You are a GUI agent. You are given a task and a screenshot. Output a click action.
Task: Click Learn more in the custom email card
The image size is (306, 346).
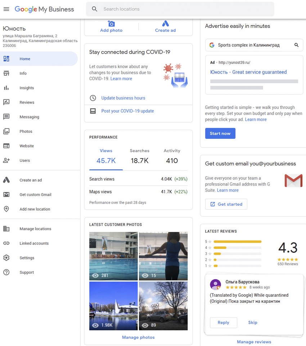228,190
